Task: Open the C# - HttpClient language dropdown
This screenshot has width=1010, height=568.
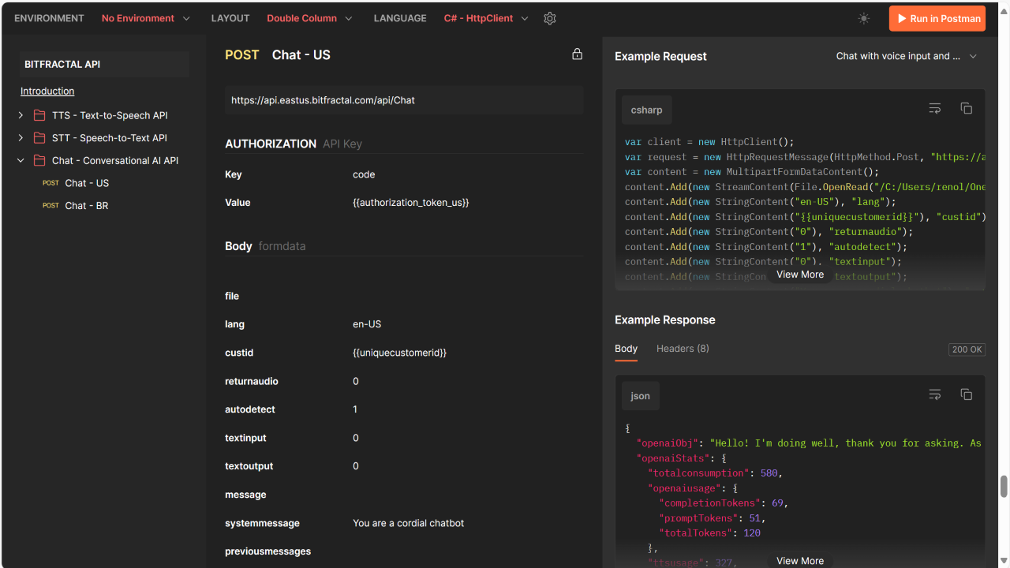Action: 486,18
